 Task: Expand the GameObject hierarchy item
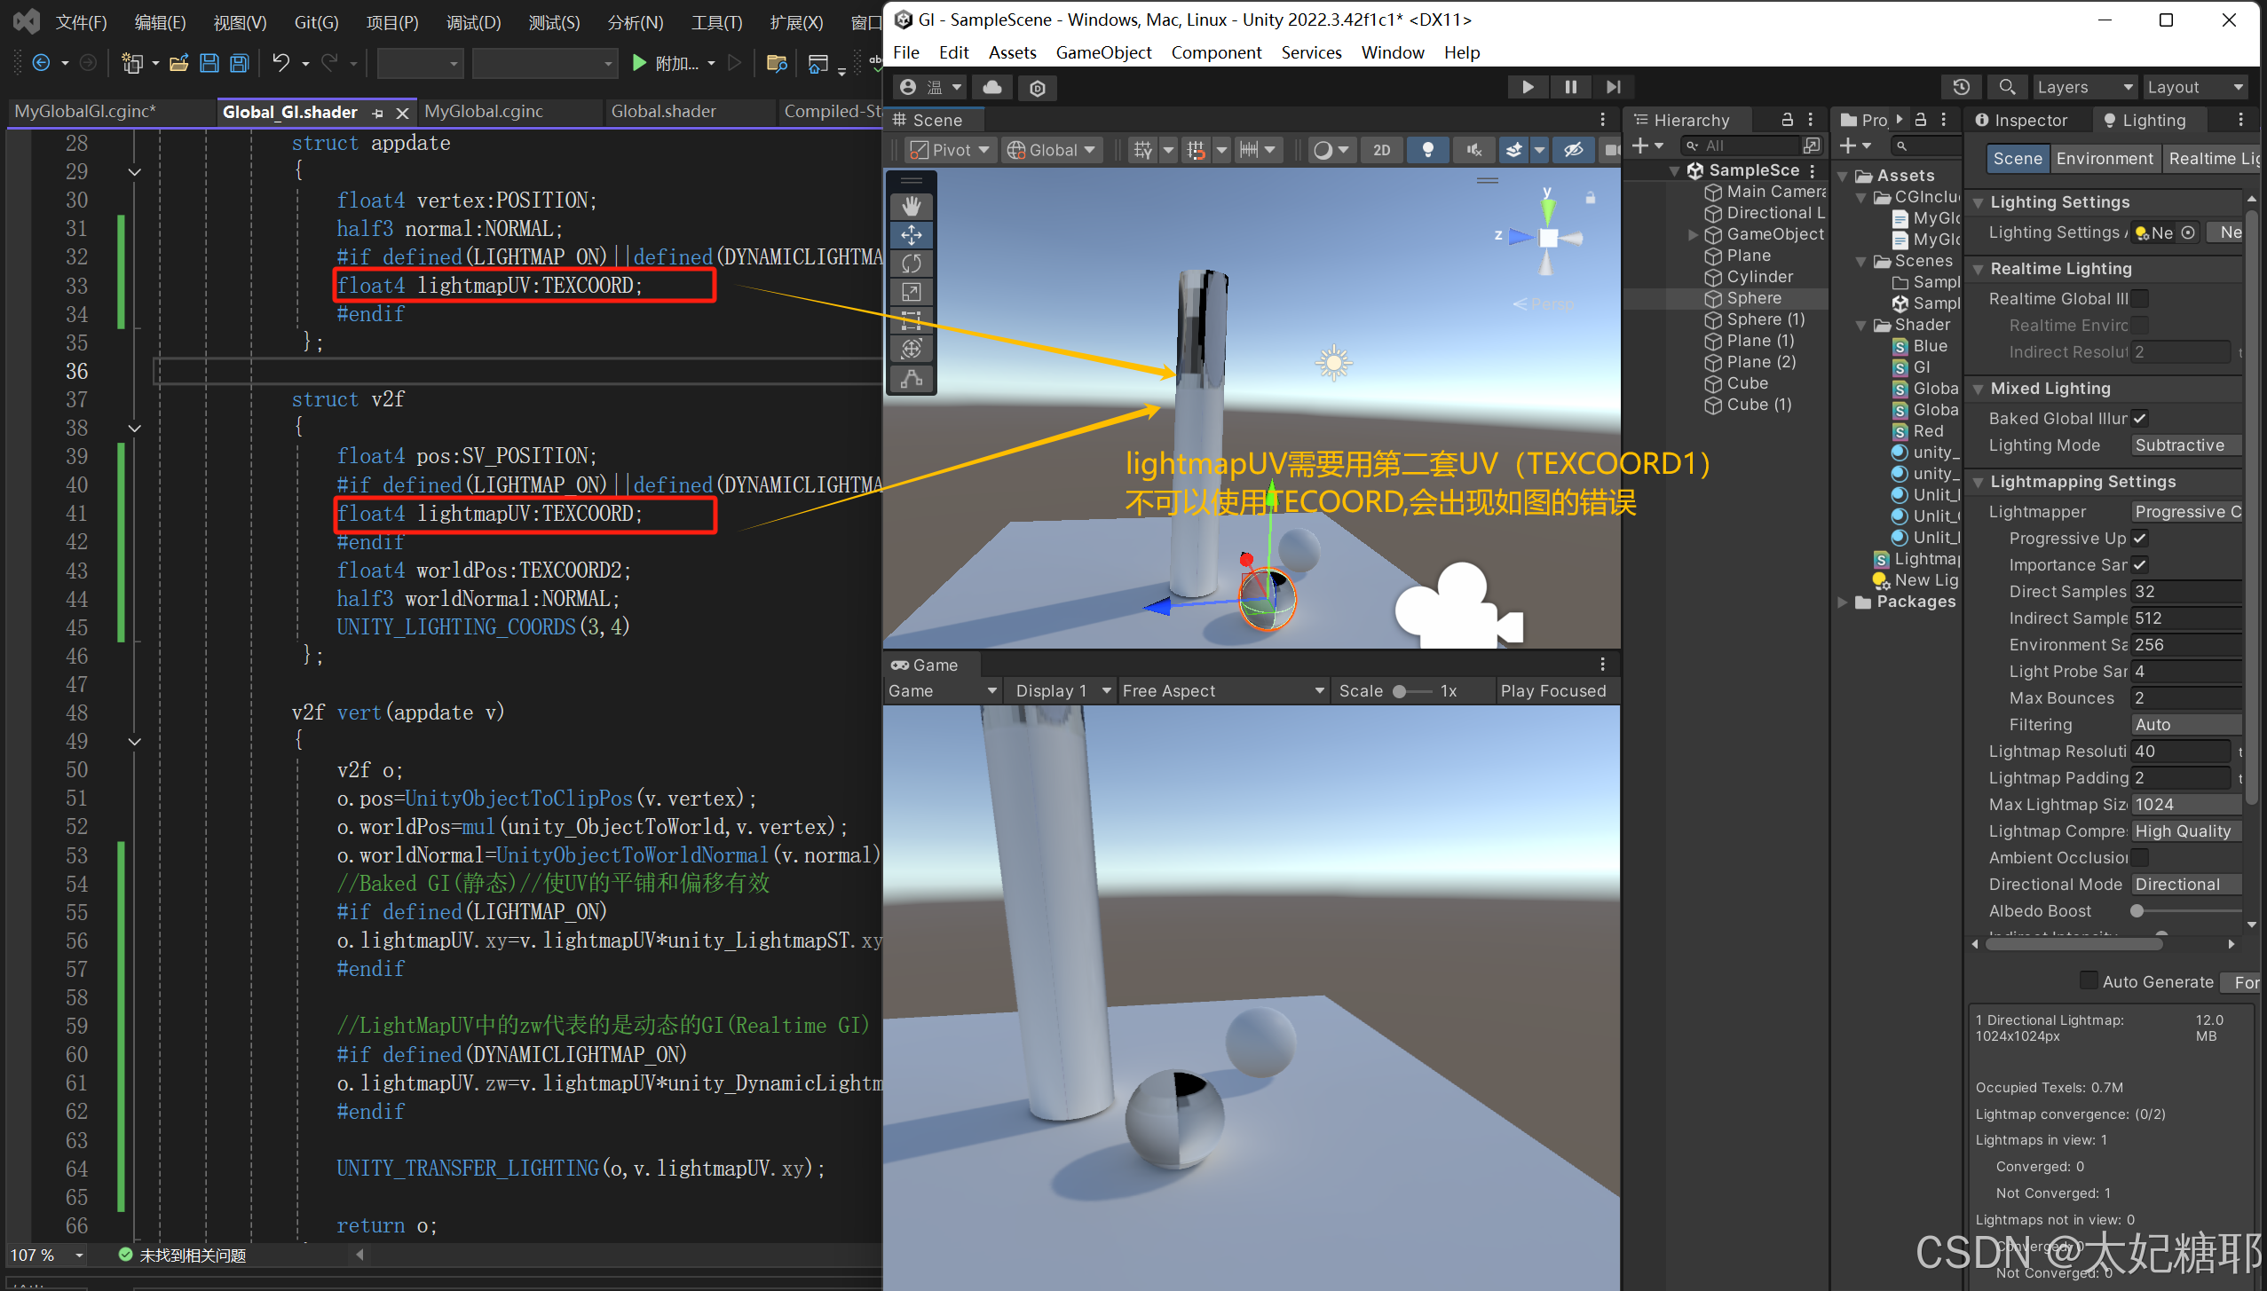pos(1693,234)
